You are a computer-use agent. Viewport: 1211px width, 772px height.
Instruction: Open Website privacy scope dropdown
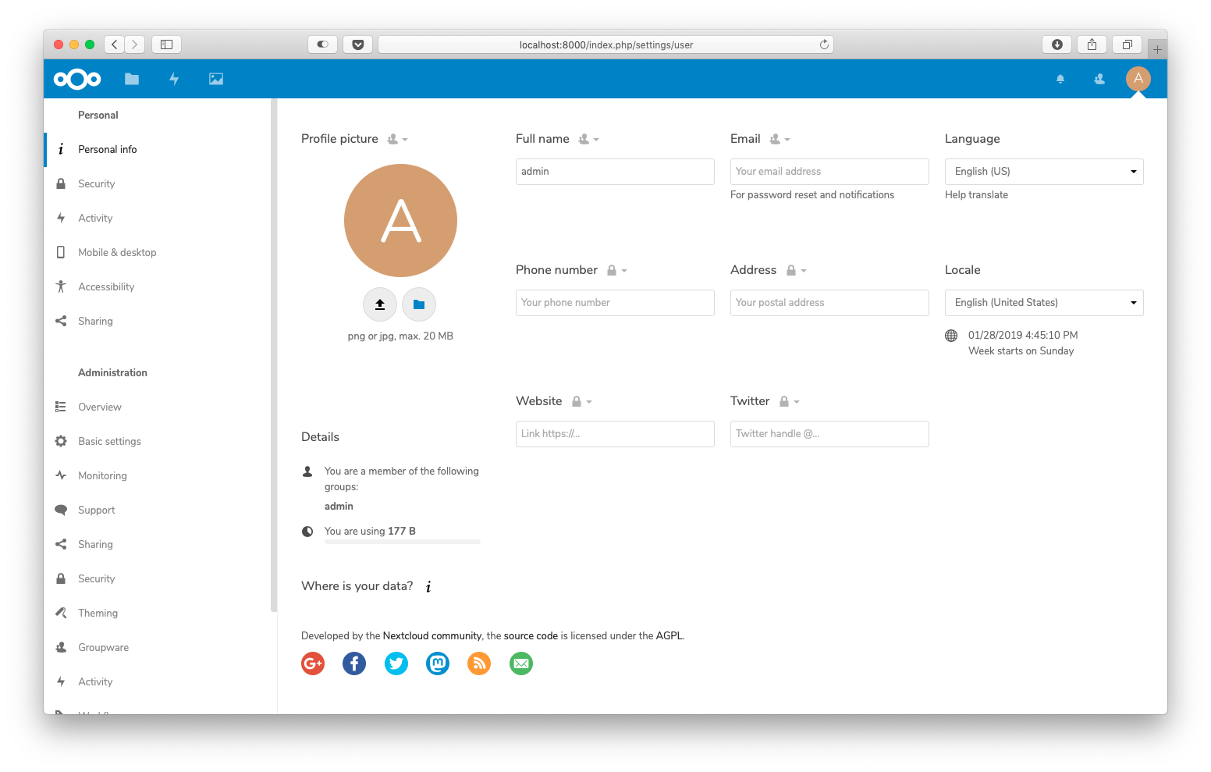click(582, 401)
